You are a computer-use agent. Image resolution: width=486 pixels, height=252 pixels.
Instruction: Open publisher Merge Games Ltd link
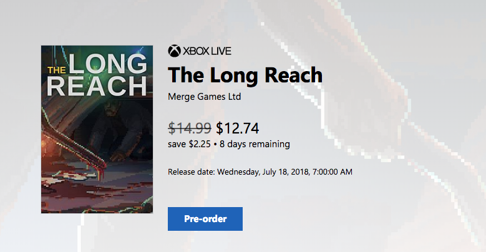point(204,97)
